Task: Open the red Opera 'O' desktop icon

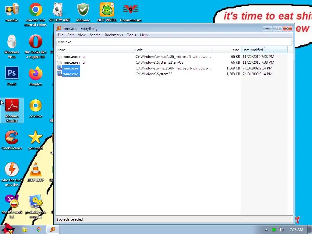Action: click(x=35, y=46)
